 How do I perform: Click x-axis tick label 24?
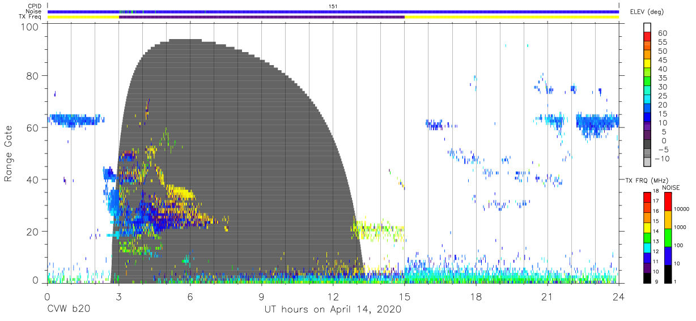pyautogui.click(x=619, y=296)
